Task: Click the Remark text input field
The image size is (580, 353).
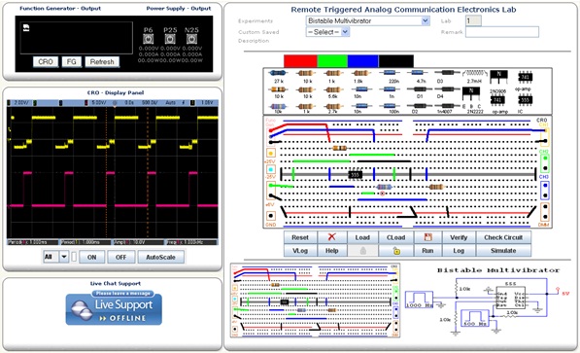Action: (502, 32)
